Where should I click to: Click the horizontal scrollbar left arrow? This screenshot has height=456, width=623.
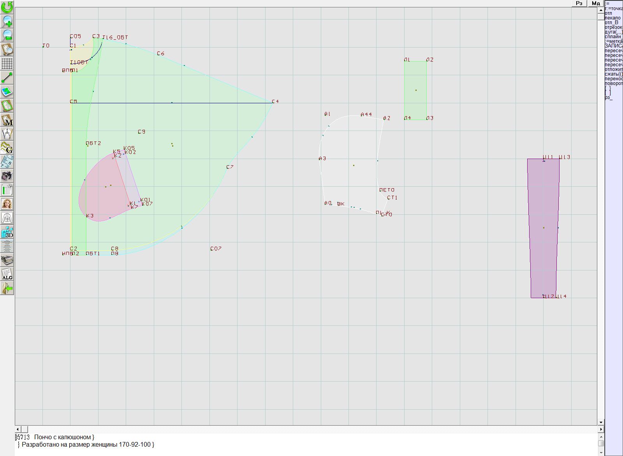[18, 429]
